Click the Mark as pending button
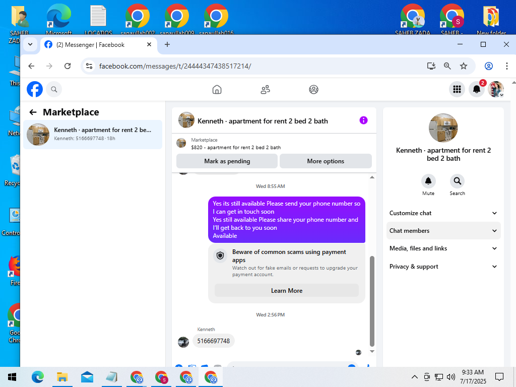The width and height of the screenshot is (516, 387). coord(227,161)
